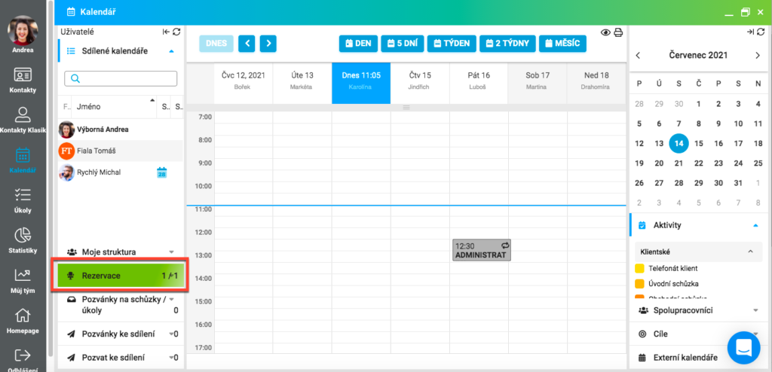Navigate to previous calendar period
Image resolution: width=772 pixels, height=372 pixels.
(247, 44)
